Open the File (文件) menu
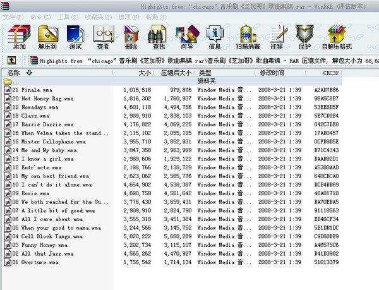Viewport: 379px width, 290px height. (13, 17)
